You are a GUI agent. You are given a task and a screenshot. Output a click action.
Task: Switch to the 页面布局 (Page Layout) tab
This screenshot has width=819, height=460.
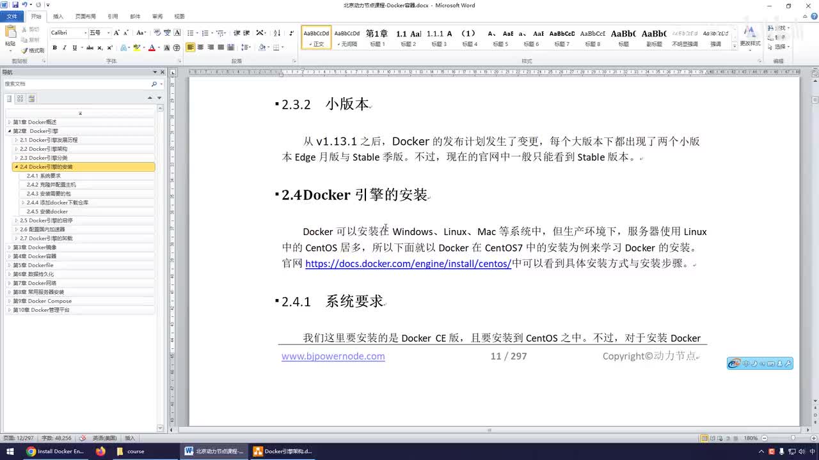(x=85, y=16)
